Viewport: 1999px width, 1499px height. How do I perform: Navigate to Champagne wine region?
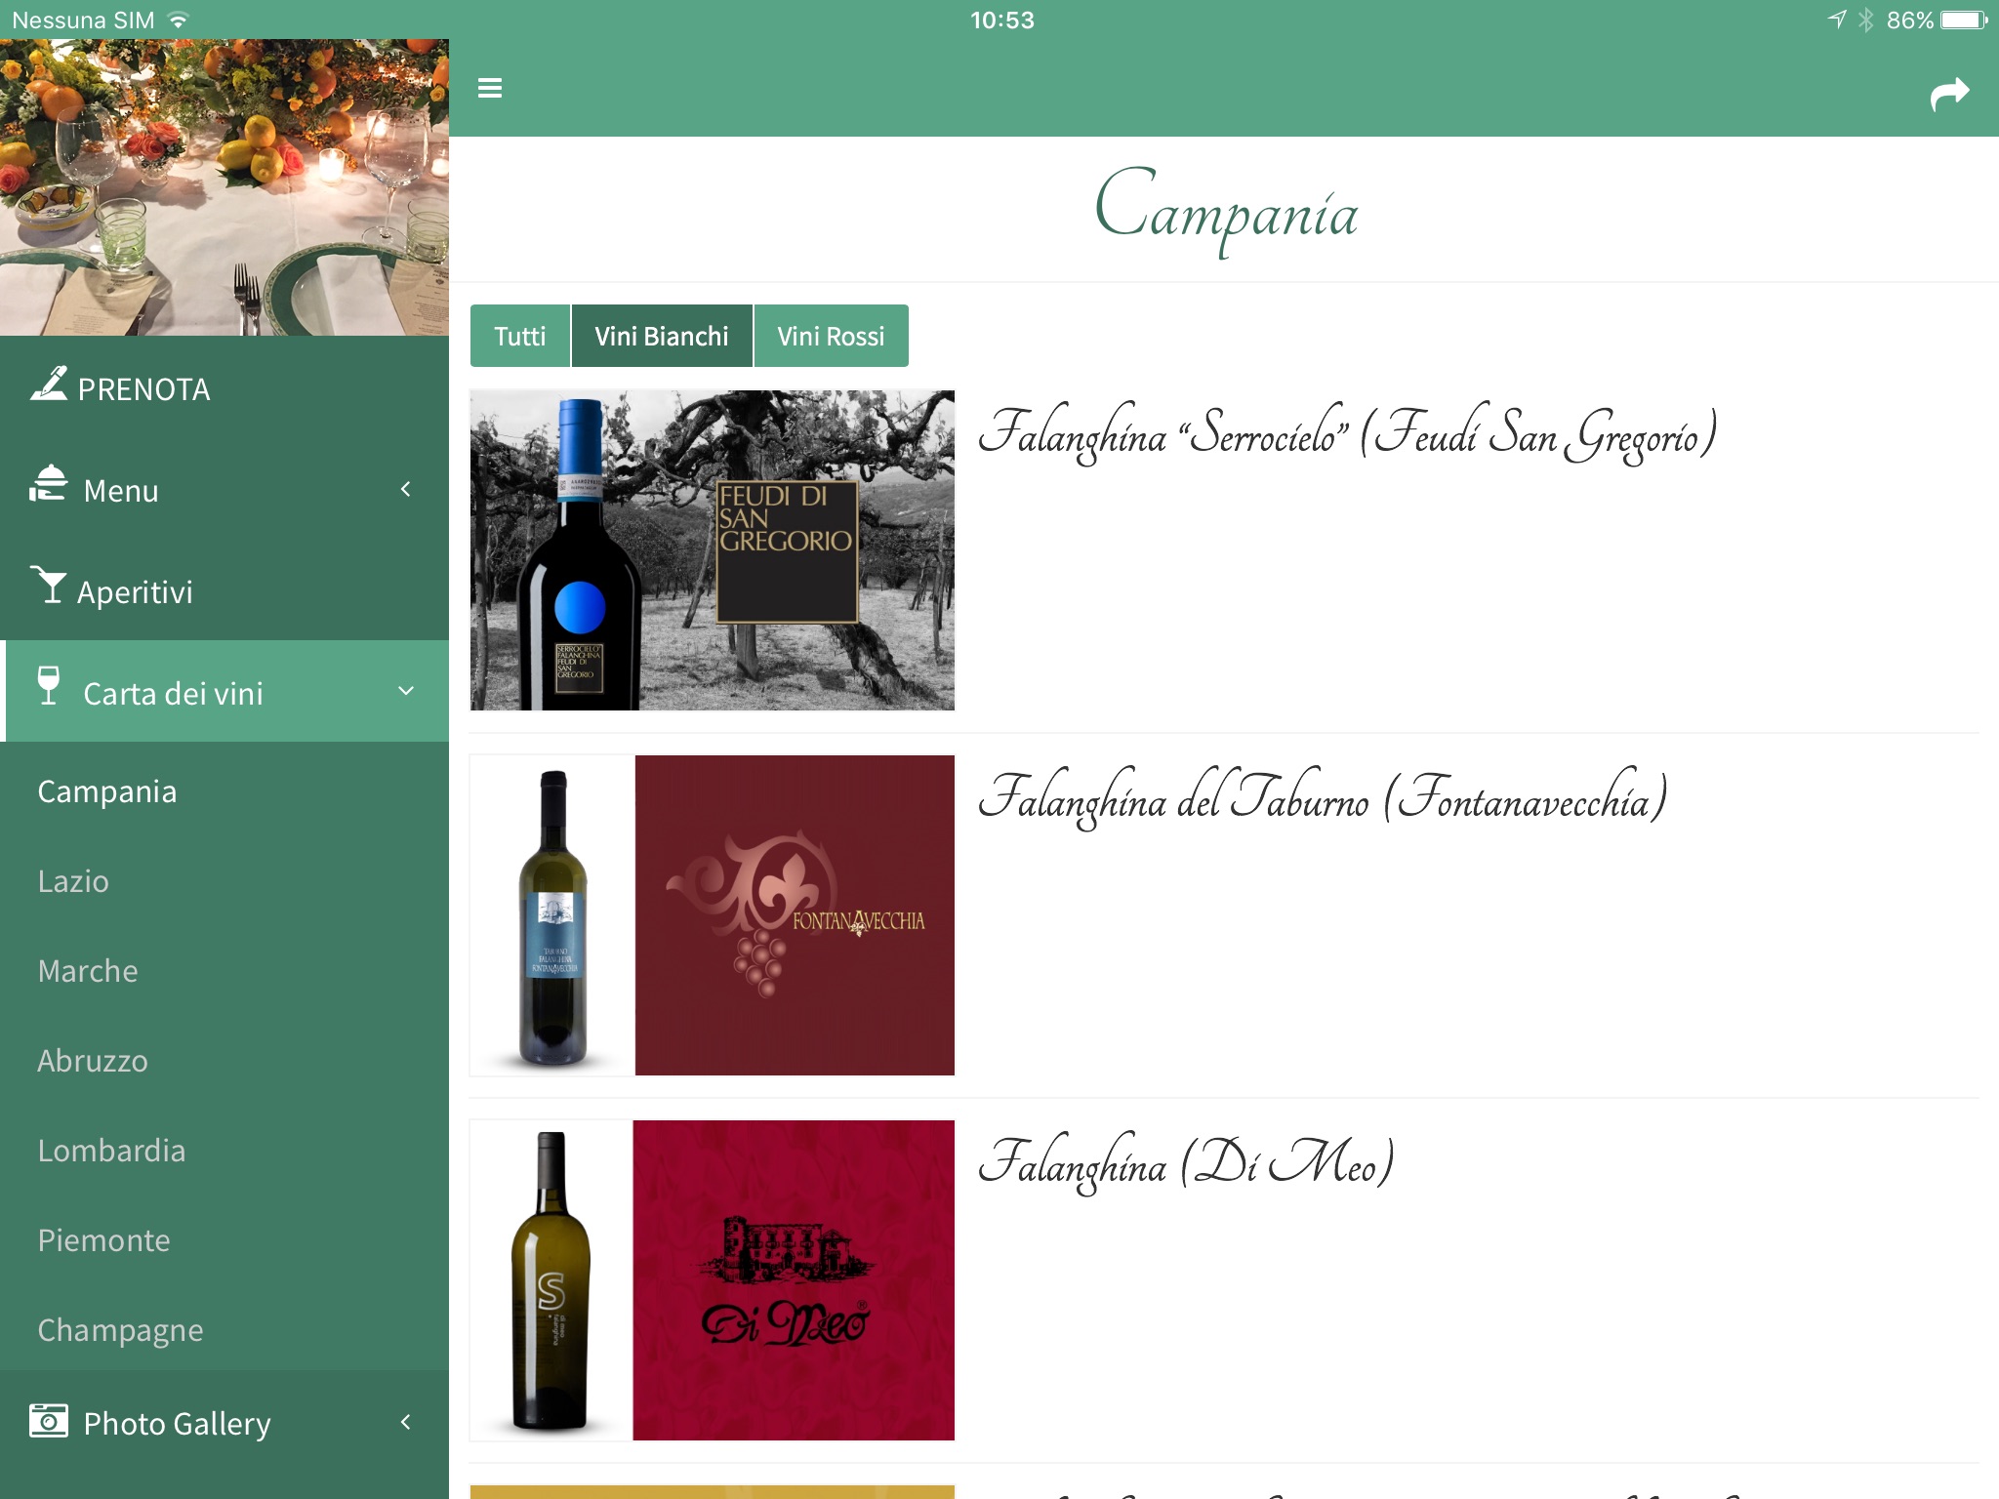click(120, 1329)
